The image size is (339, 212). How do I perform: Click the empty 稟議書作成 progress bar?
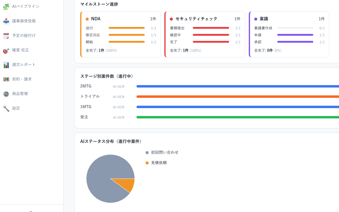click(x=295, y=28)
